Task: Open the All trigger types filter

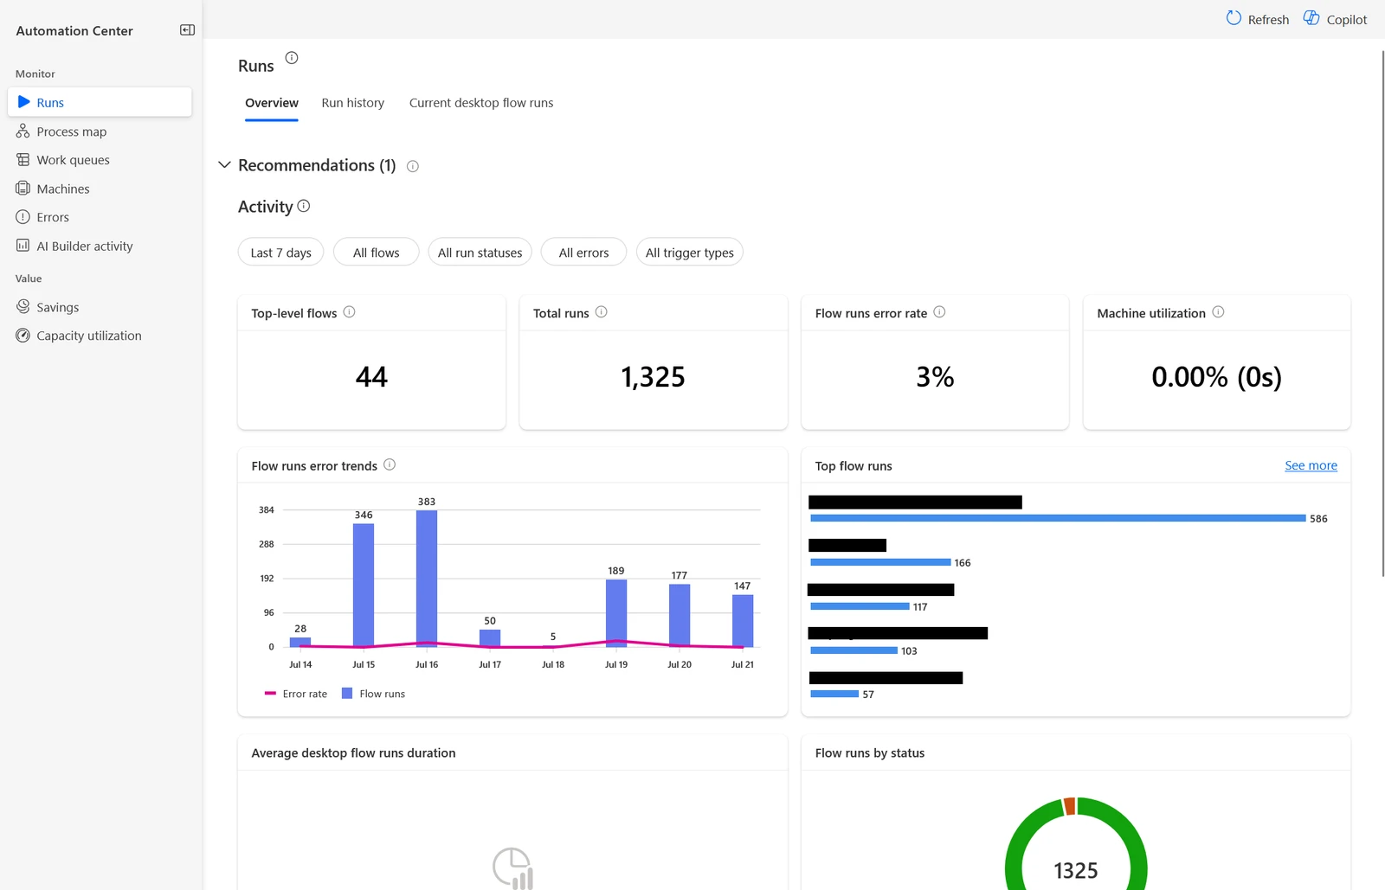Action: [689, 252]
